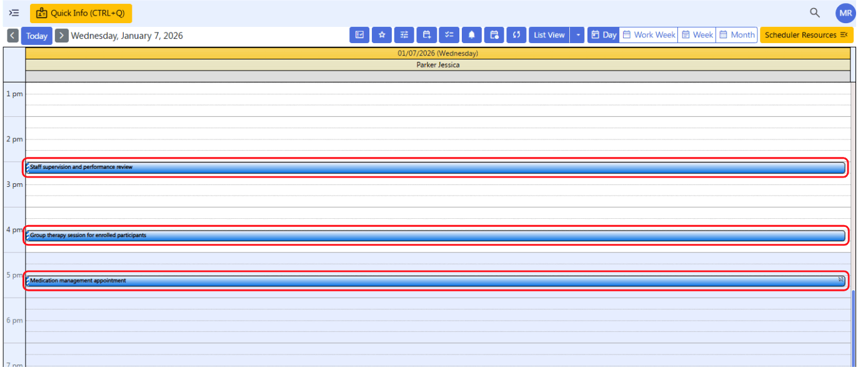Click the vertical scrollbar thumb

(x=854, y=328)
